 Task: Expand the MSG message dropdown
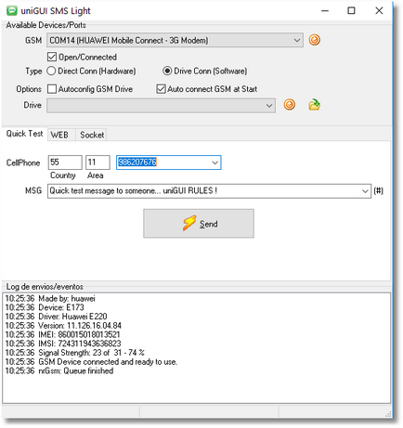[x=365, y=191]
